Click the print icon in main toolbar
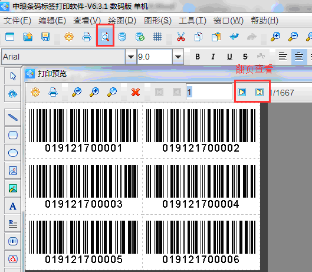 87,37
